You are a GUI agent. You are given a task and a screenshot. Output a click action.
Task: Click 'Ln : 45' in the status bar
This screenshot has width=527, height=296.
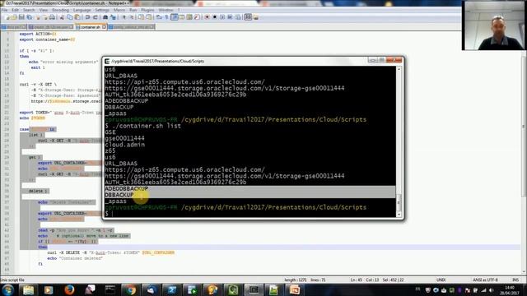click(x=357, y=280)
